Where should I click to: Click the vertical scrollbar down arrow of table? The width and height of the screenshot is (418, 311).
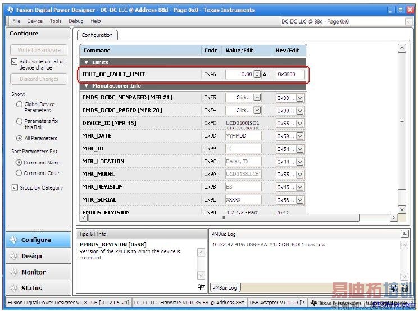coord(402,209)
